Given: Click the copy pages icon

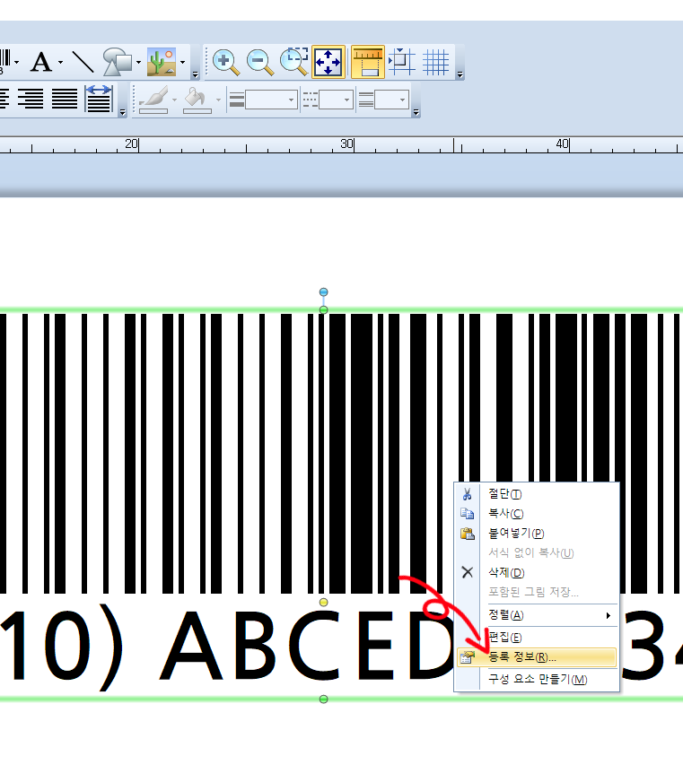Looking at the screenshot, I should pyautogui.click(x=468, y=514).
